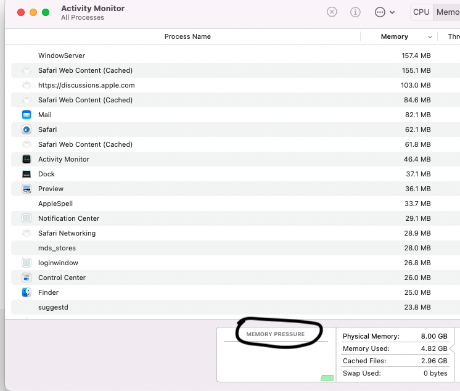Select Safari Web Content (Cached) 84.6 MB row
Image resolution: width=460 pixels, height=391 pixels.
pyautogui.click(x=236, y=100)
